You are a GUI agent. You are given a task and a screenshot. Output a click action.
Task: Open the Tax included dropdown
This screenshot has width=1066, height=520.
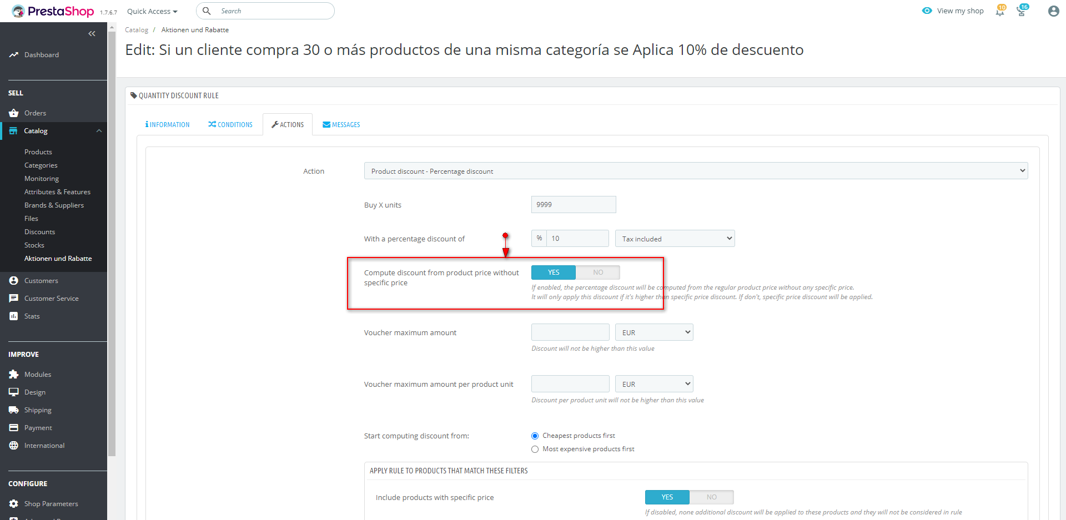[675, 239]
